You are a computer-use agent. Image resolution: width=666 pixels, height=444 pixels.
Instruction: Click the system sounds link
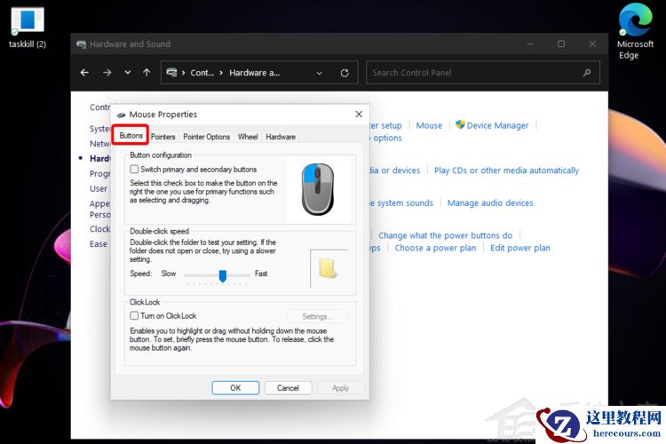pyautogui.click(x=401, y=203)
